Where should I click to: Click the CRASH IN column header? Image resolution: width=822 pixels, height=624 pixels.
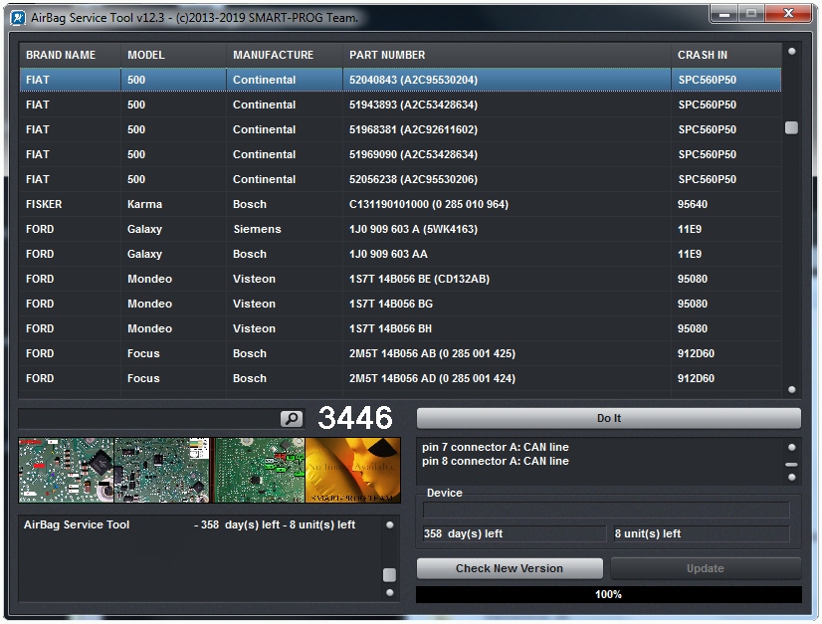(x=703, y=55)
